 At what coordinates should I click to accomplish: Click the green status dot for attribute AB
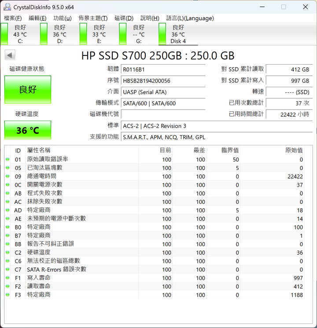[7, 193]
